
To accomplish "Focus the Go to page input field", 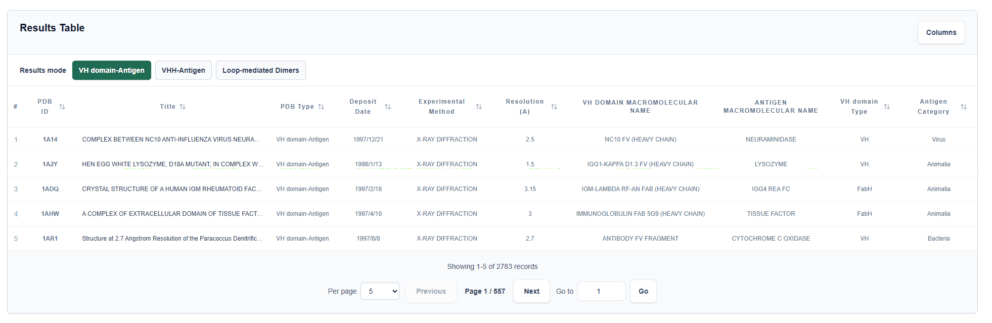I will pyautogui.click(x=602, y=291).
